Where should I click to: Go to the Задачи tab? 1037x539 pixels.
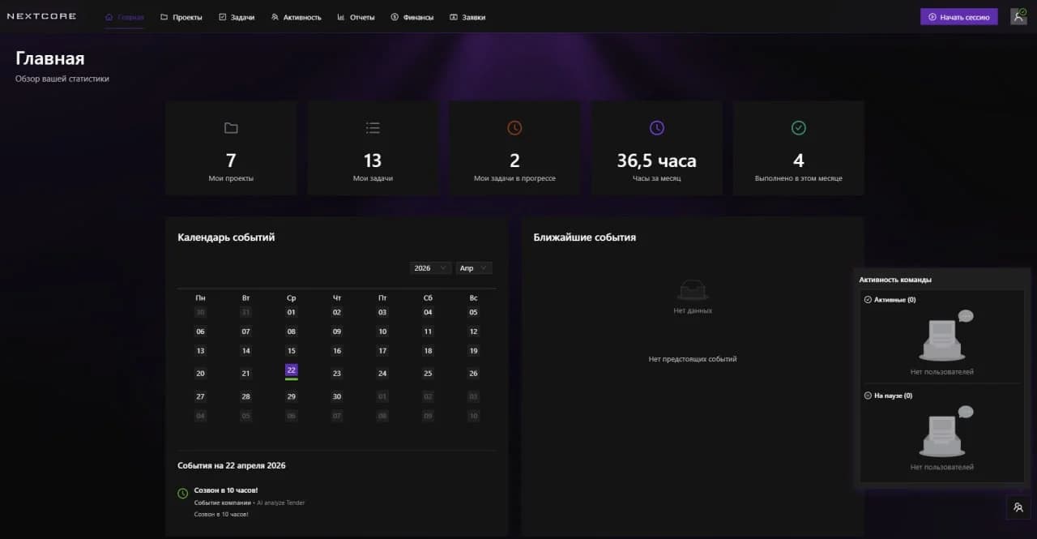pyautogui.click(x=237, y=17)
